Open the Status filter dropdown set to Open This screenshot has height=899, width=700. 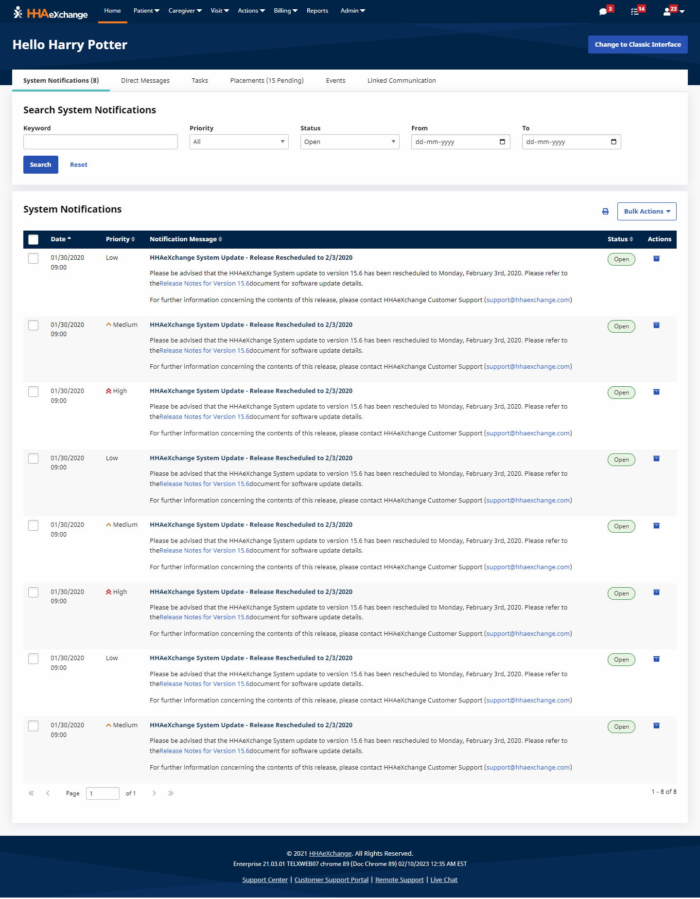coord(350,142)
